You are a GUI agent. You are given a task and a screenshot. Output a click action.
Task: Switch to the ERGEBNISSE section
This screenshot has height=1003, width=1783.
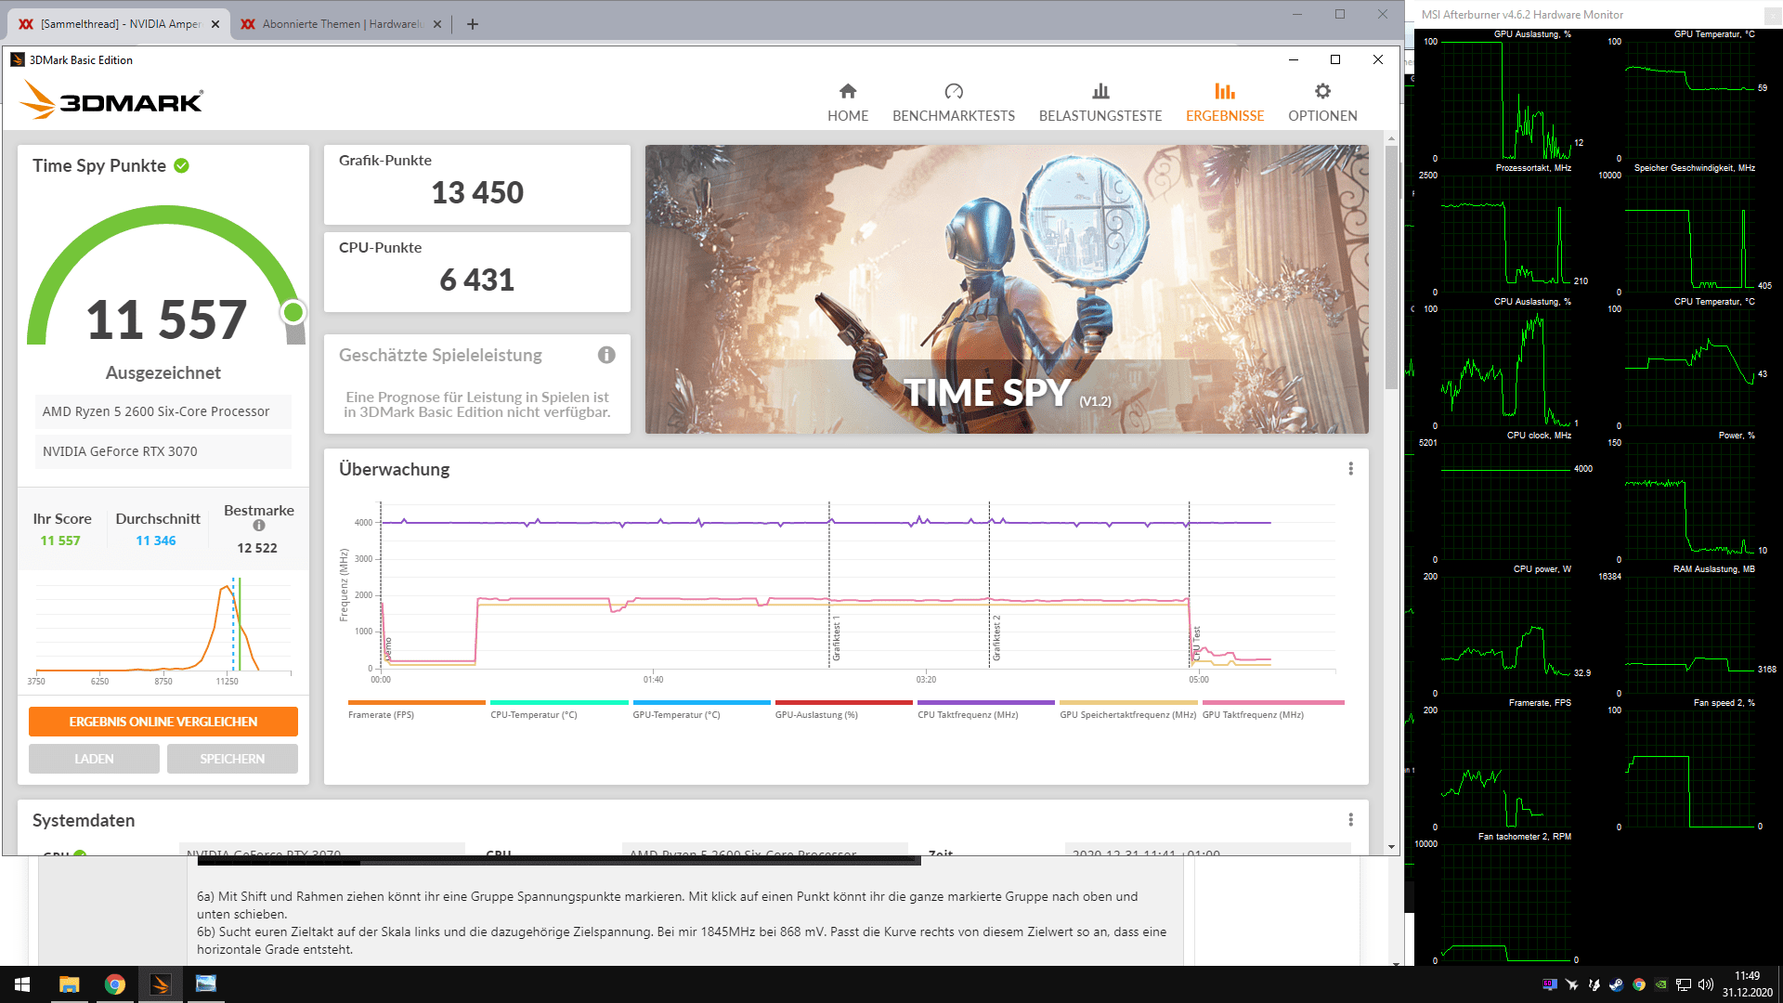(1225, 102)
